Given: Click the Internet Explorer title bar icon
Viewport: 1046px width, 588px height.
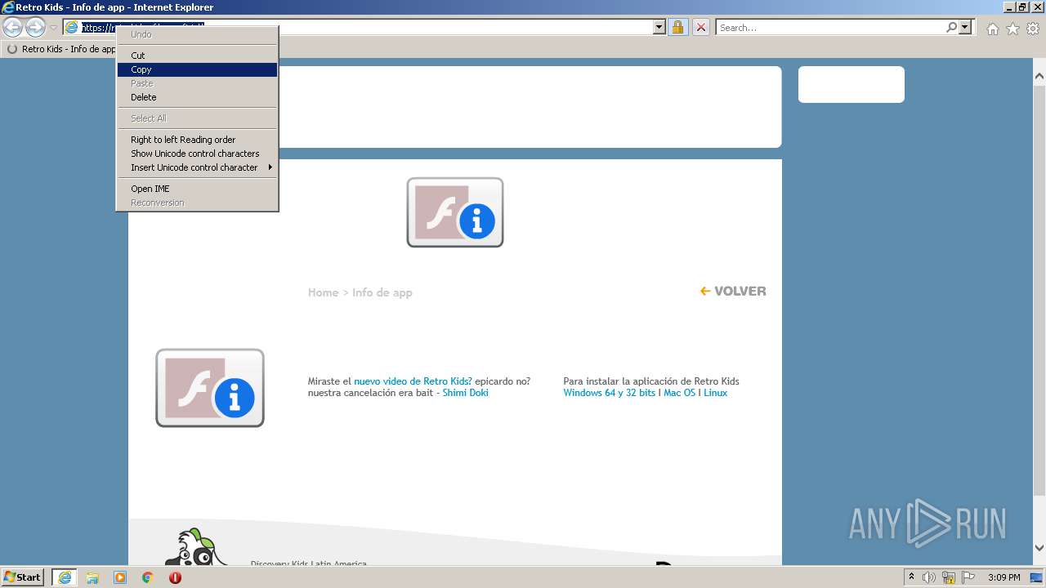Looking at the screenshot, I should (8, 7).
